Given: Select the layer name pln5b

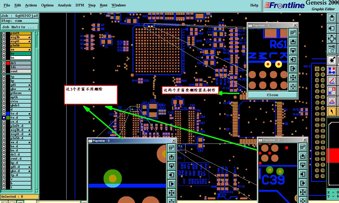Looking at the screenshot, I should click(20, 45).
